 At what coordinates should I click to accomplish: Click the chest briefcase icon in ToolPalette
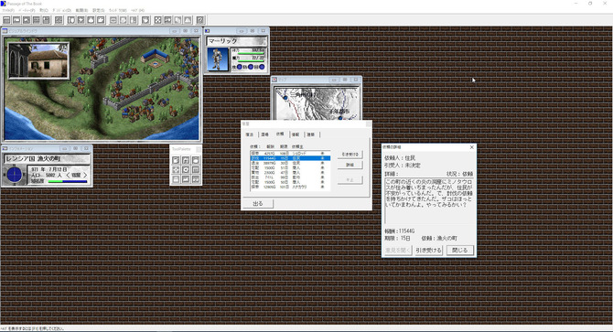pyautogui.click(x=176, y=179)
